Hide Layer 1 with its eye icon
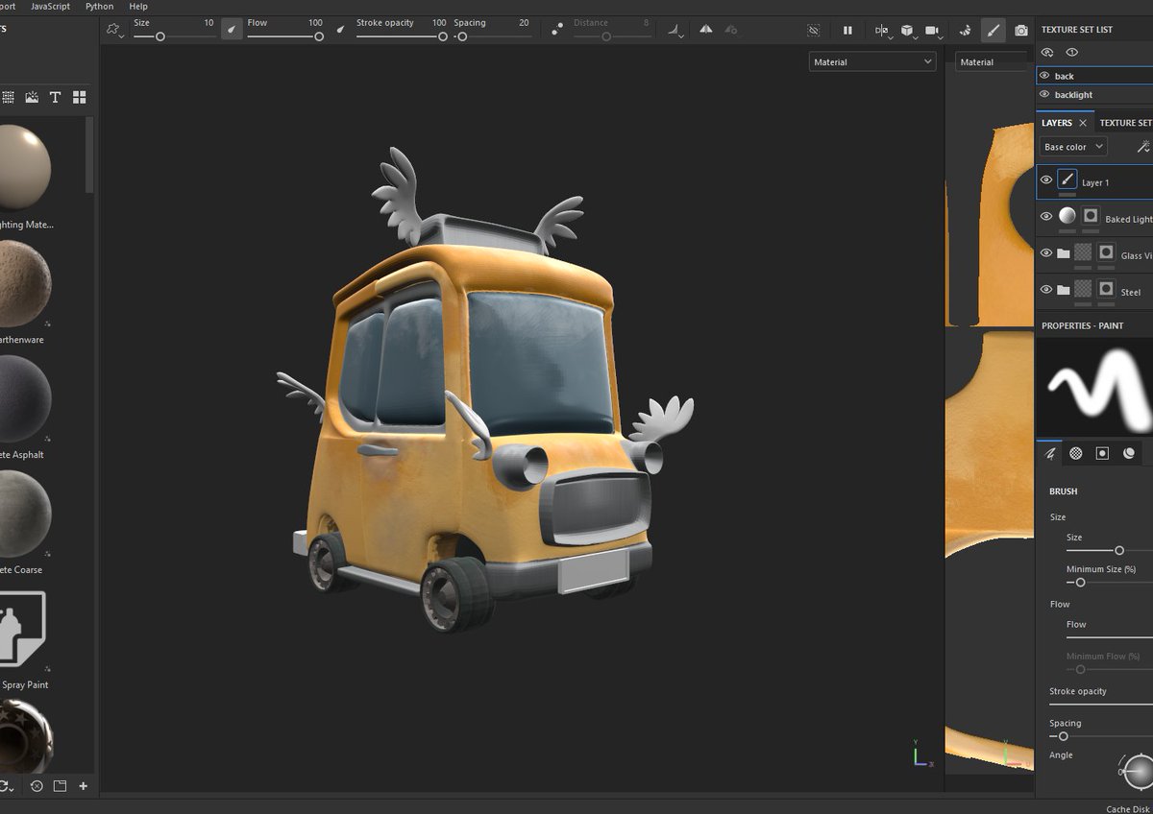This screenshot has height=814, width=1153. (x=1046, y=180)
